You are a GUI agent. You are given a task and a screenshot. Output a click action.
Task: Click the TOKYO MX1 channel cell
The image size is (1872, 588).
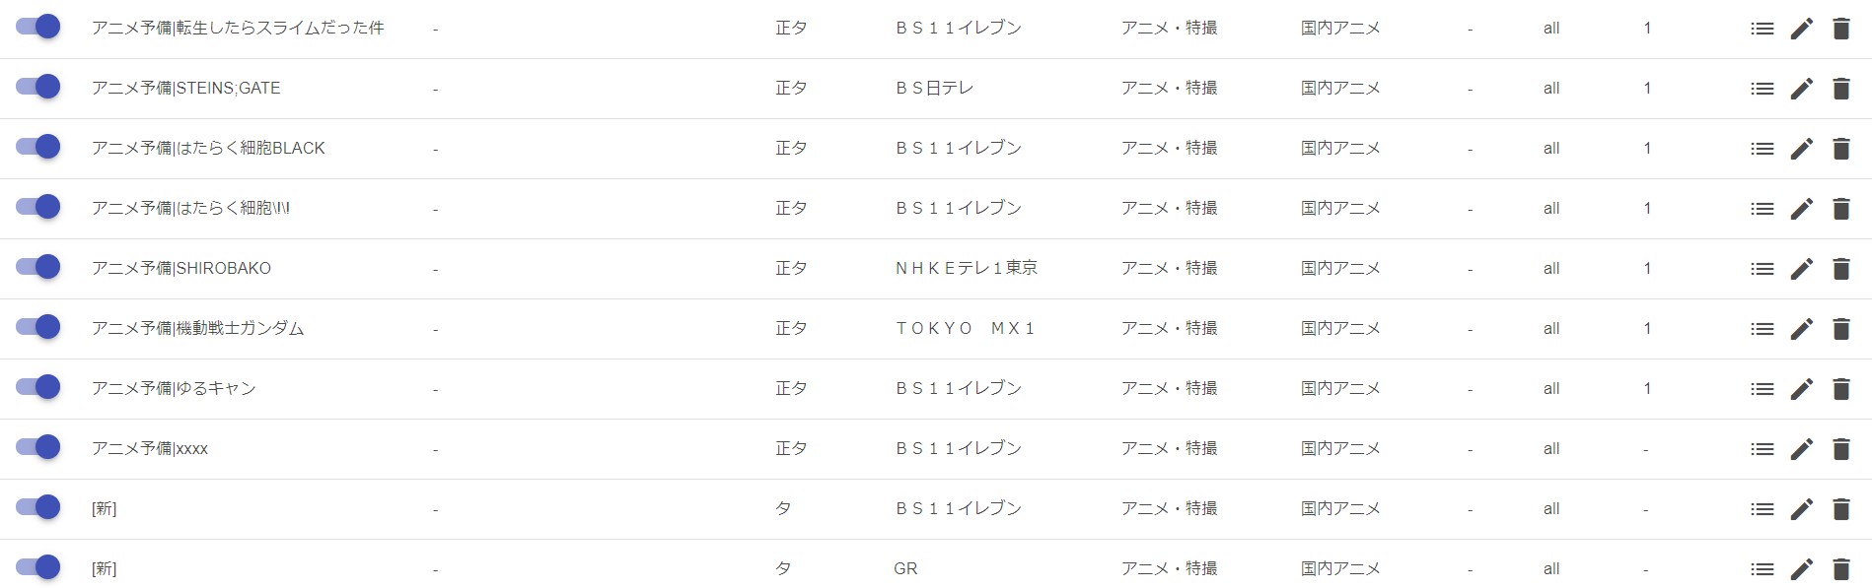point(965,328)
